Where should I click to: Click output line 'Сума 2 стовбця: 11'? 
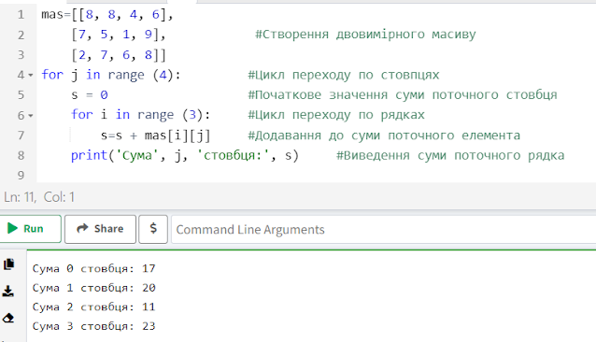tap(94, 307)
